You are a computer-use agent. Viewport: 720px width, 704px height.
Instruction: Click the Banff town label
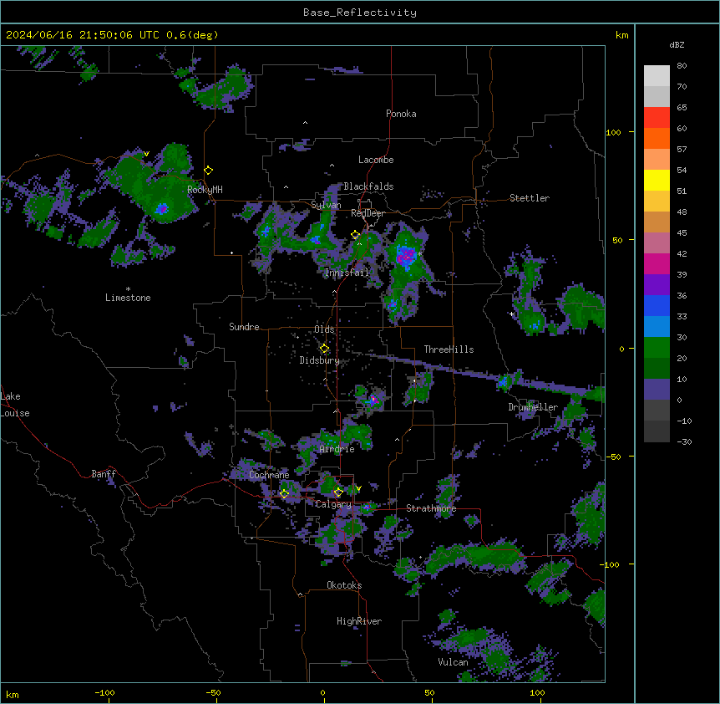(104, 474)
